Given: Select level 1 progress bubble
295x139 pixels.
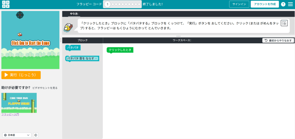Looking at the screenshot, I should pos(107,4).
